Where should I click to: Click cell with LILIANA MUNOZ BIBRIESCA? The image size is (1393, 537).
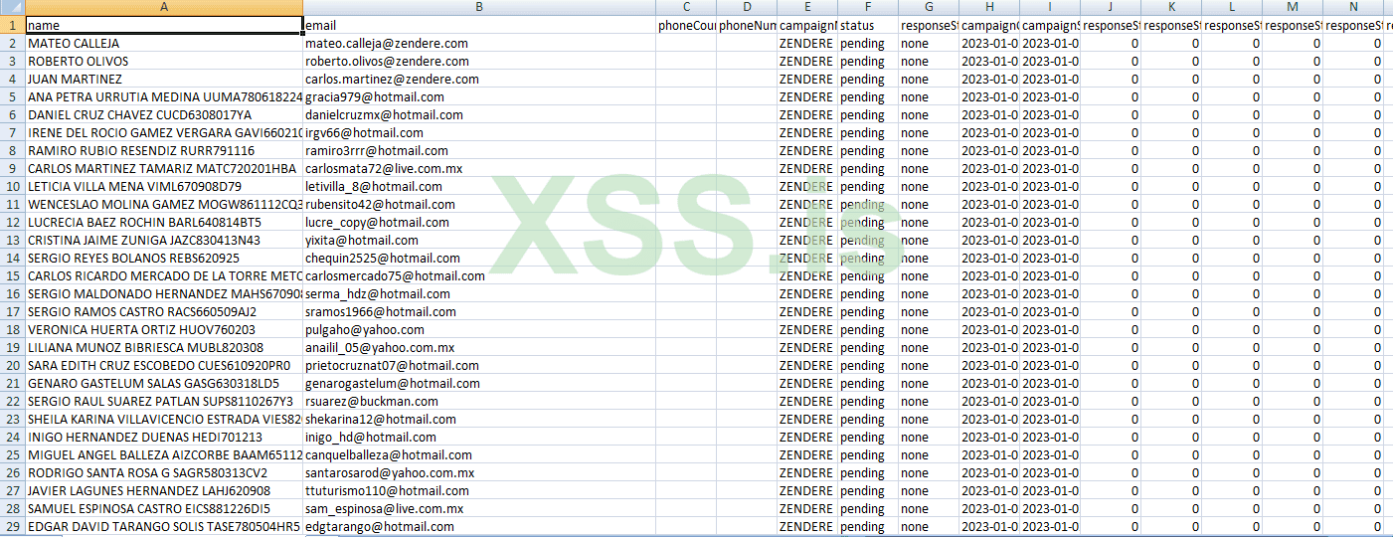coord(164,347)
